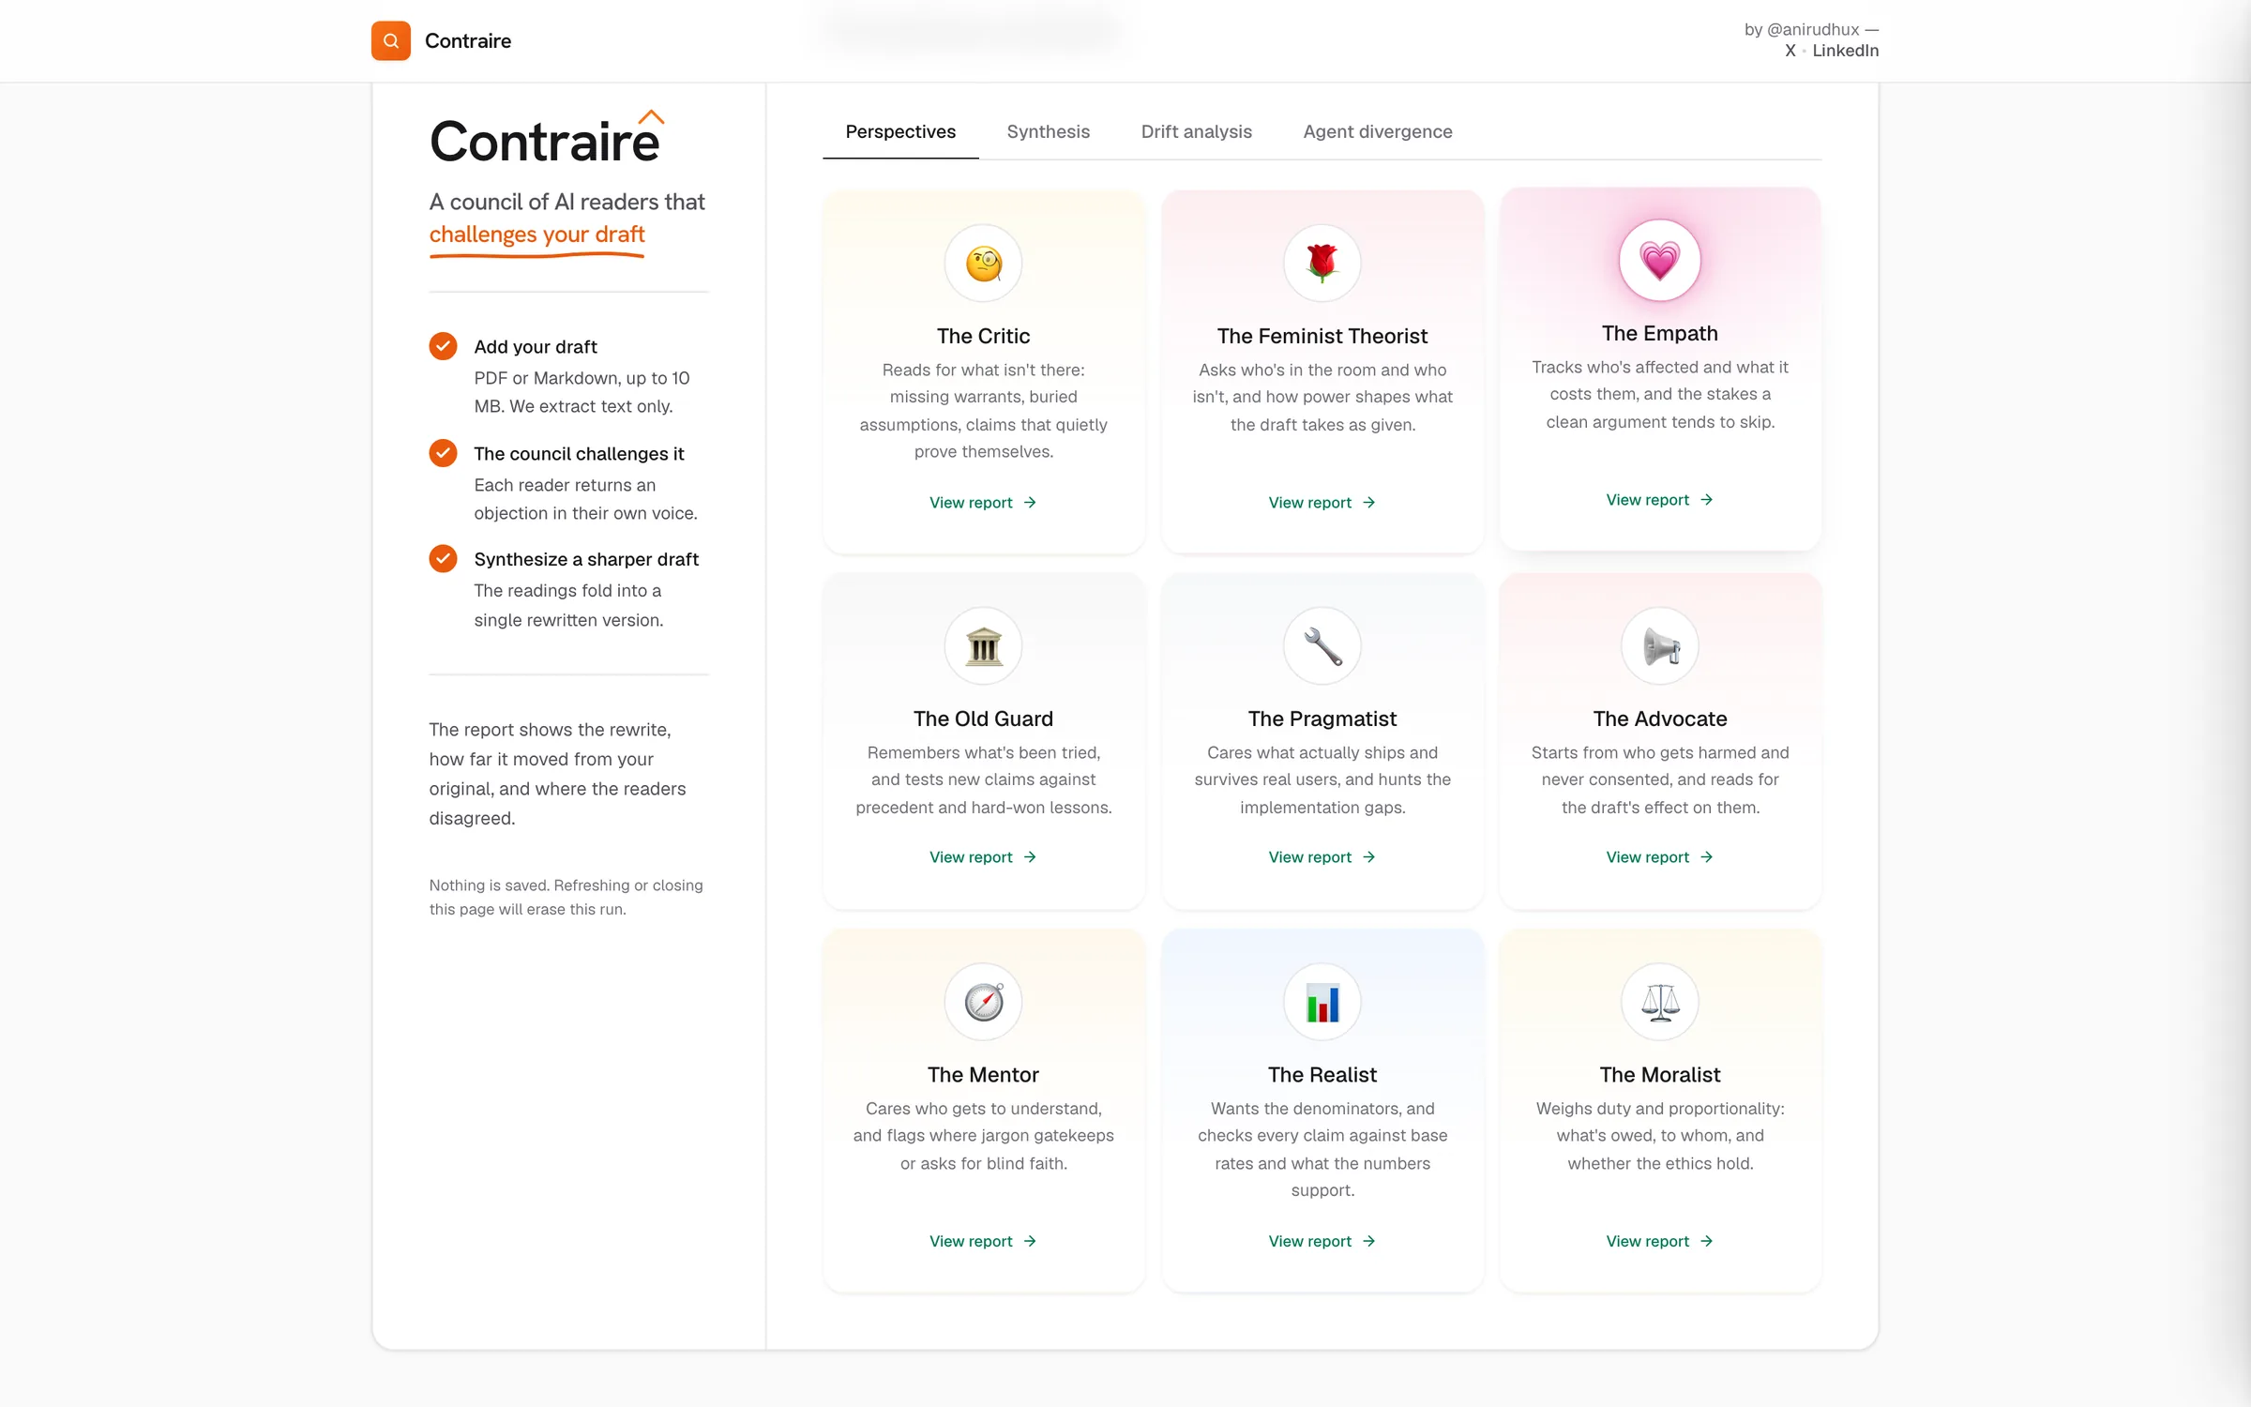Screen dimensions: 2251x1407
Task: Click the 'Nothing is saved' notice text
Action: click(567, 898)
